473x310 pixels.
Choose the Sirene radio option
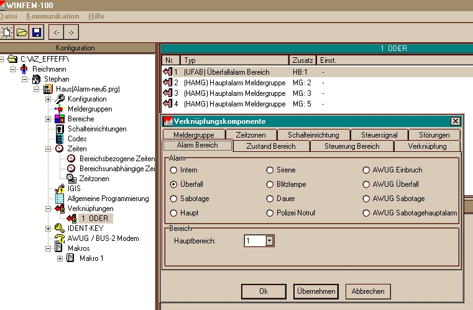(x=270, y=170)
